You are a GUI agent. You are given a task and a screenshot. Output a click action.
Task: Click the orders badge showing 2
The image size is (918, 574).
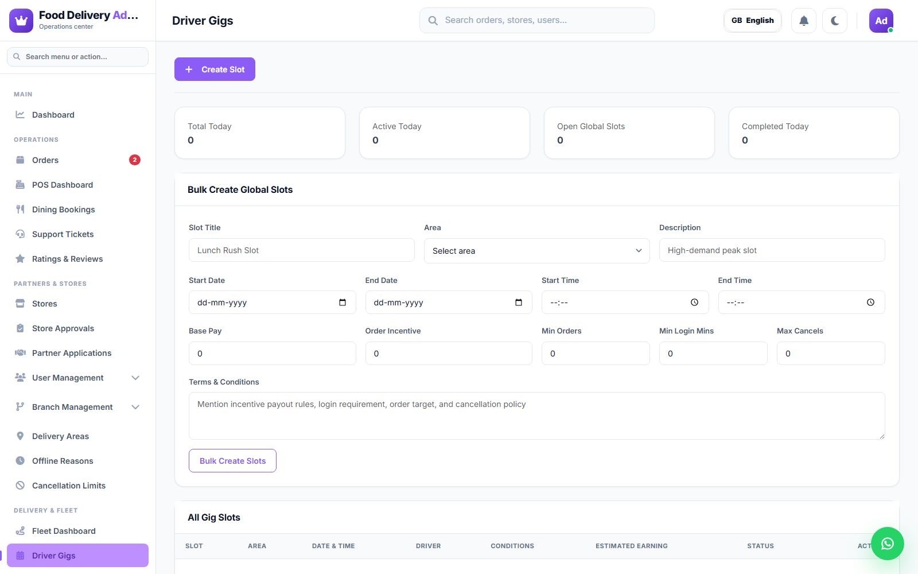[x=135, y=160]
